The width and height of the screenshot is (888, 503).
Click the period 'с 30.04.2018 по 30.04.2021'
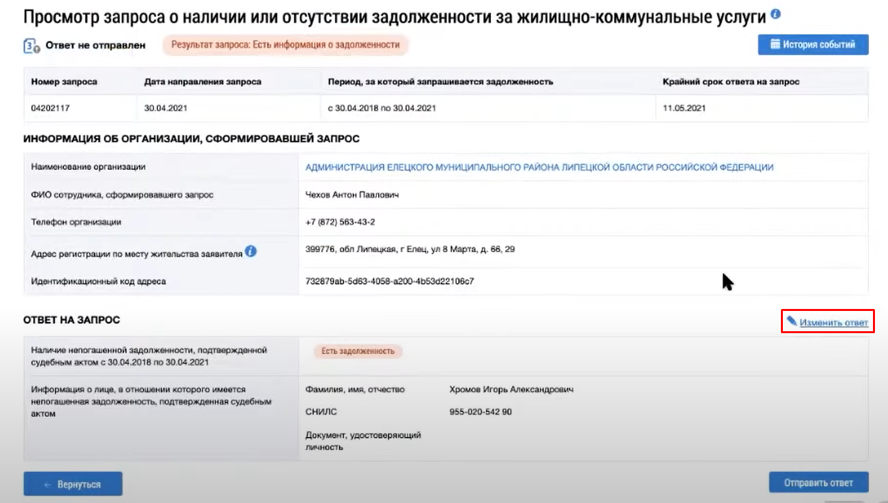coord(382,108)
